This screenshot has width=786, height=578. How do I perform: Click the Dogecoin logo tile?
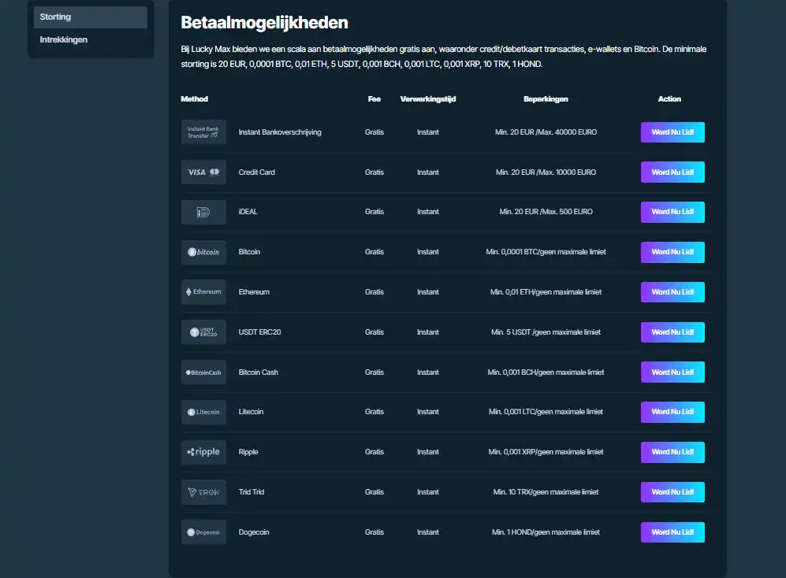click(203, 532)
